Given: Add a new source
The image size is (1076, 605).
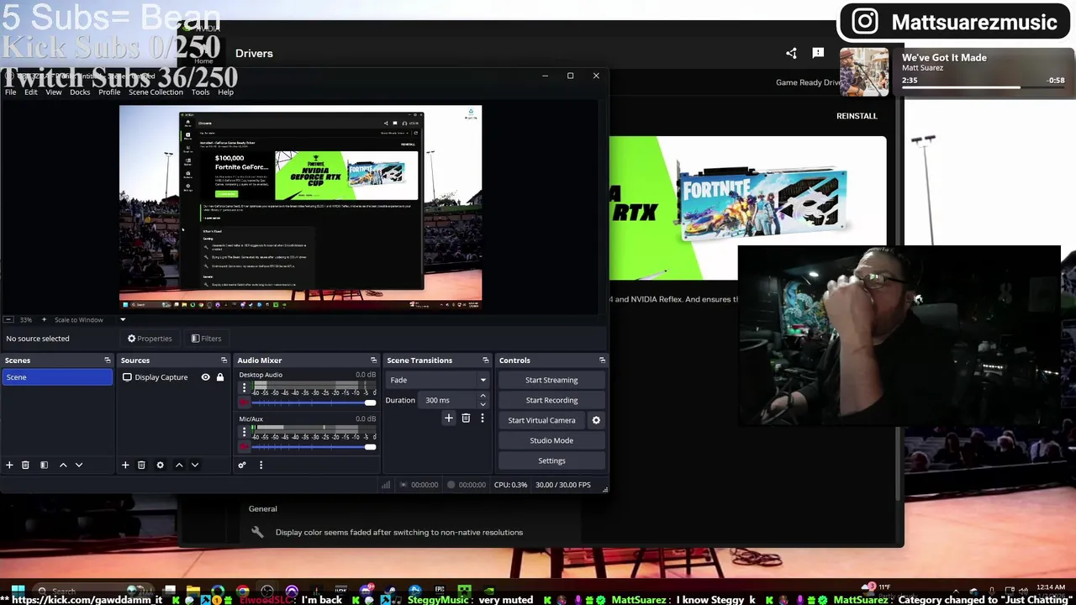Looking at the screenshot, I should (x=125, y=465).
